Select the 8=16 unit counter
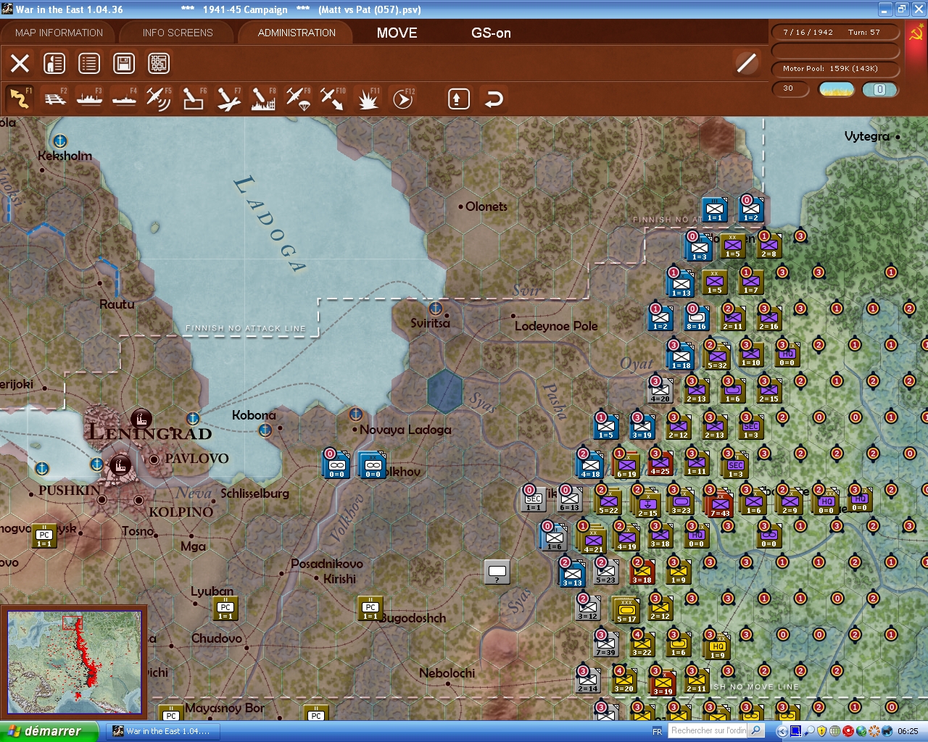The width and height of the screenshot is (928, 742). [696, 318]
